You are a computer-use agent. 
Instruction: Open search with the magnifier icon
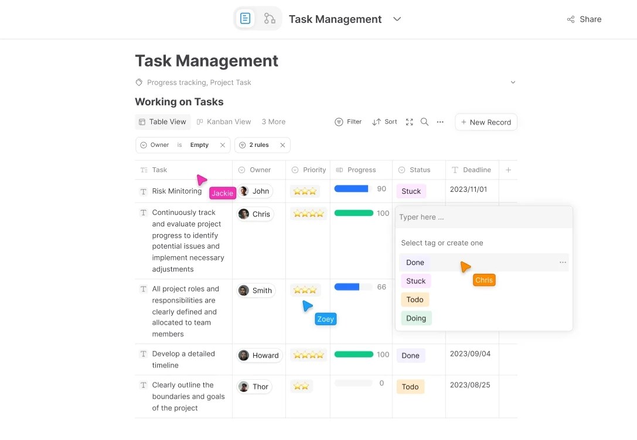[424, 122]
